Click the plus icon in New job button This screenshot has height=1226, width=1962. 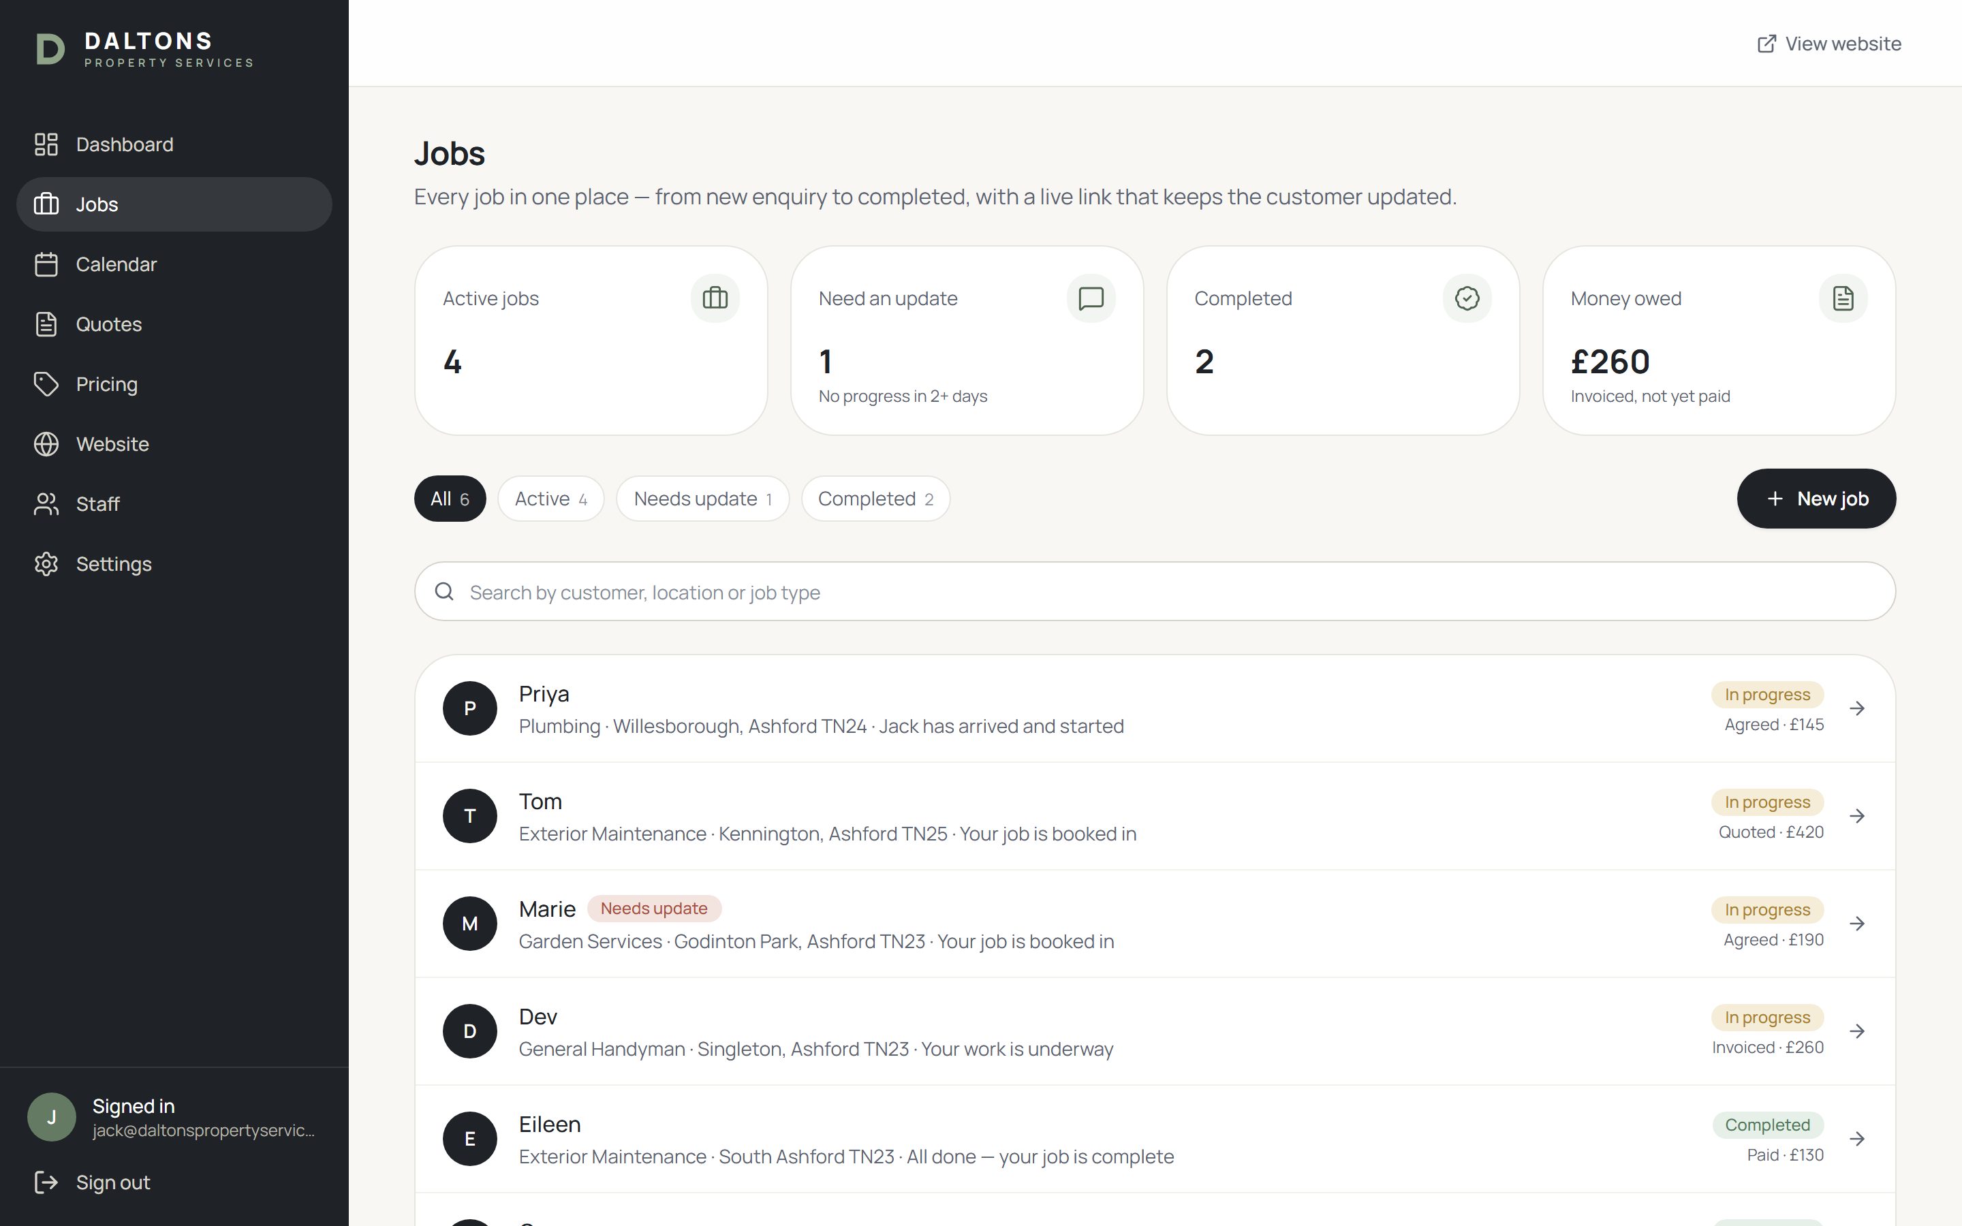click(x=1775, y=499)
